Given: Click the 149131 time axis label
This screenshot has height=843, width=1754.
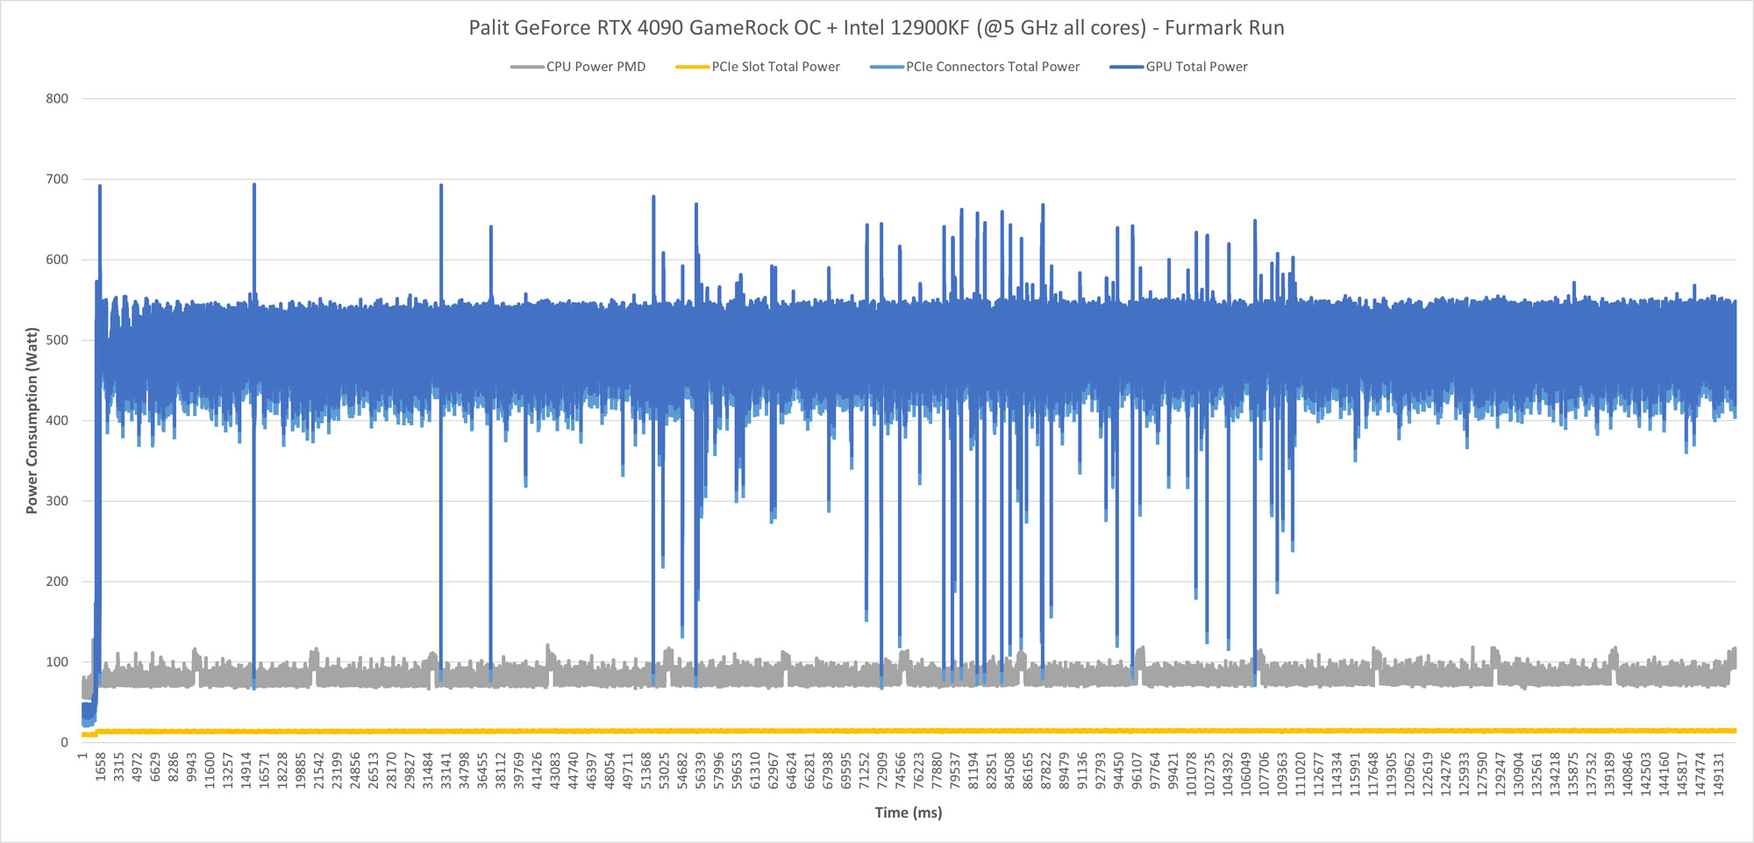Looking at the screenshot, I should (1719, 775).
